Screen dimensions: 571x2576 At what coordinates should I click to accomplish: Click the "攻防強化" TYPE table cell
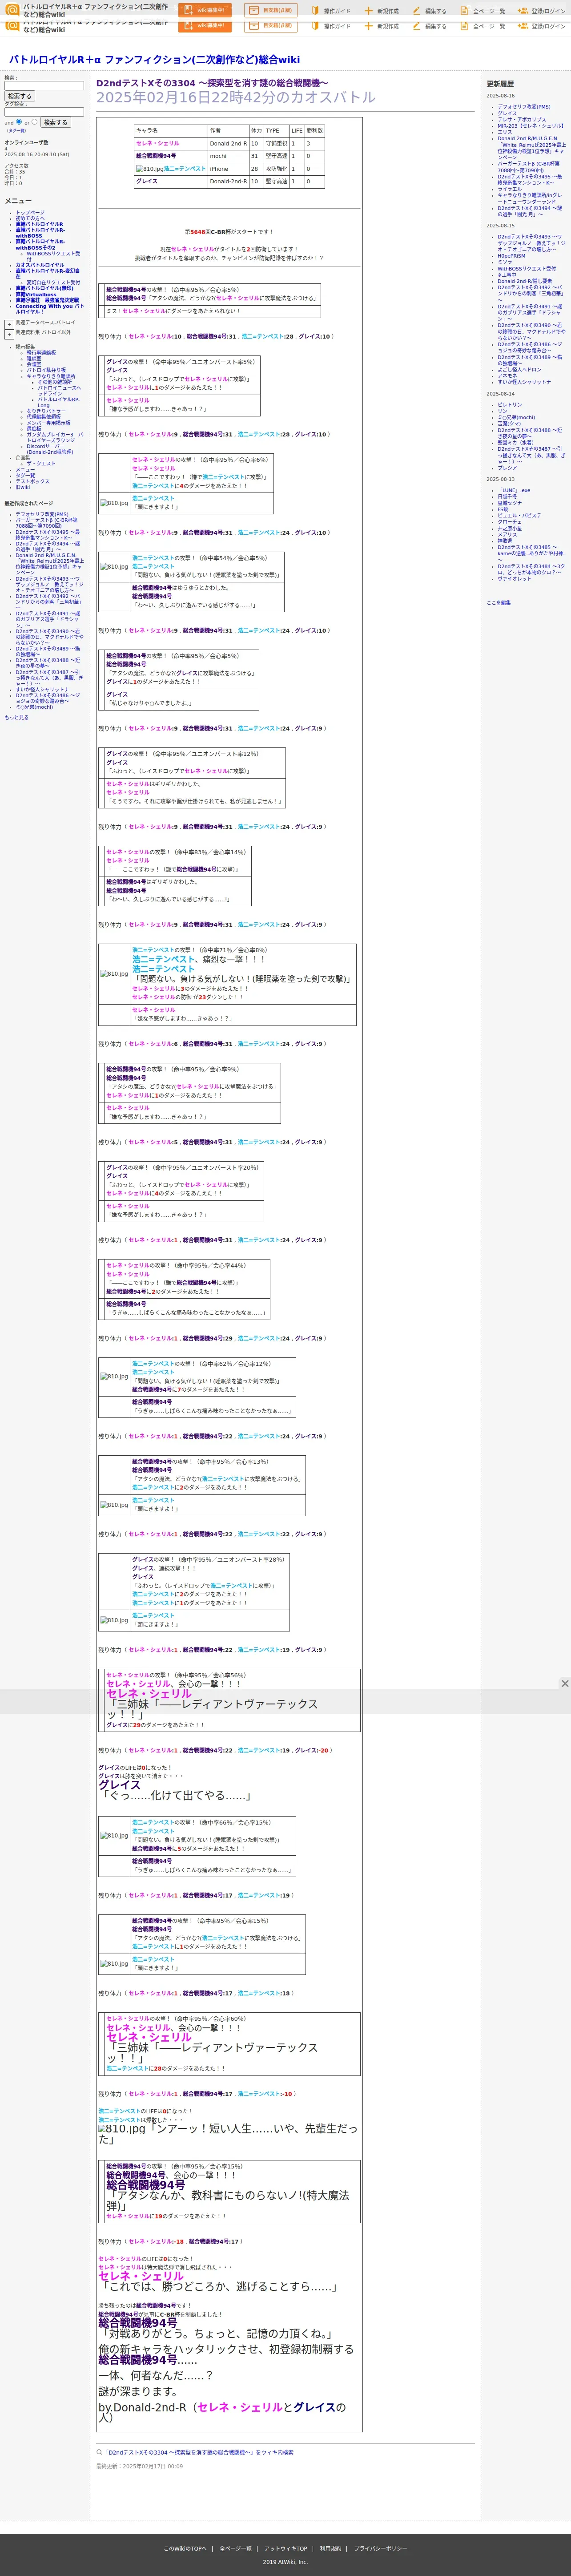(x=276, y=169)
